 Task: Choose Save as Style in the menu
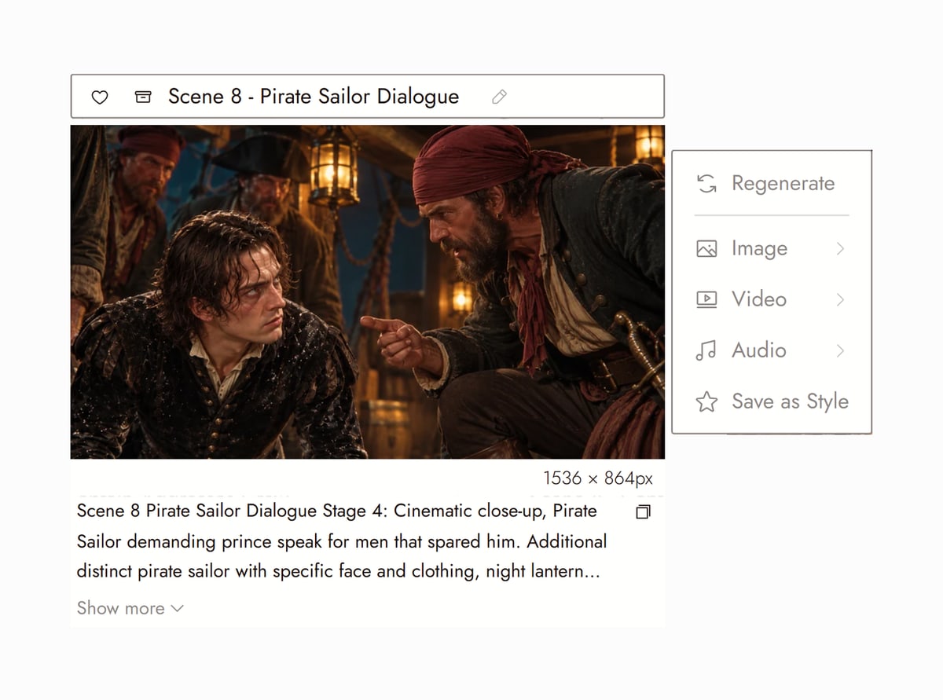pyautogui.click(x=772, y=401)
